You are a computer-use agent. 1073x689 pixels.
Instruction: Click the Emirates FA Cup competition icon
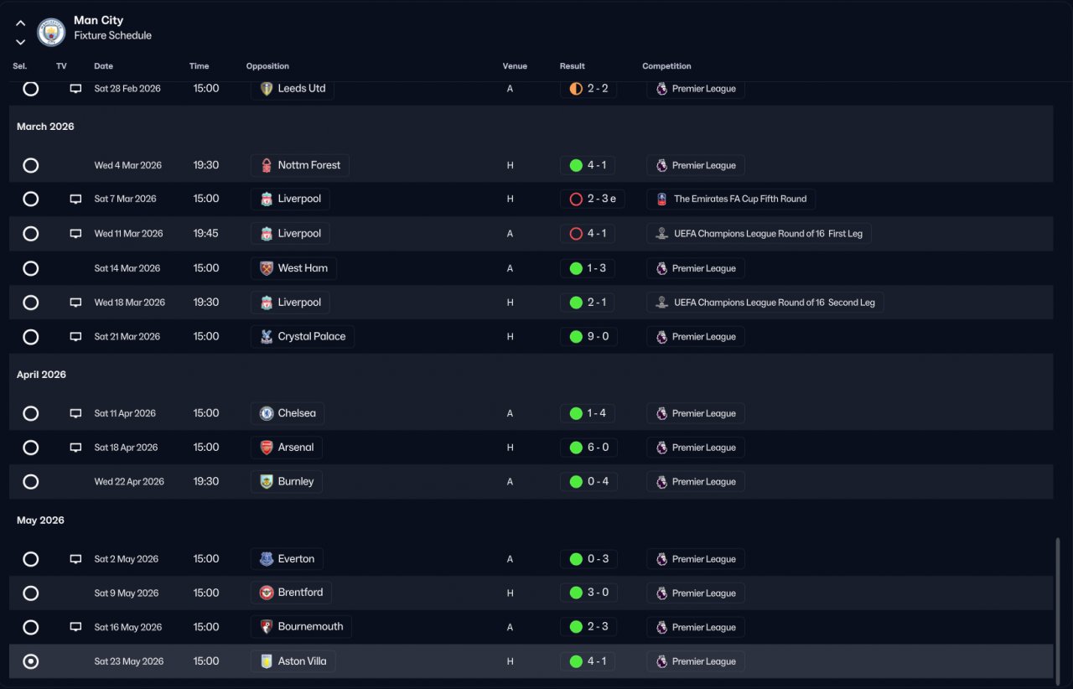coord(661,199)
